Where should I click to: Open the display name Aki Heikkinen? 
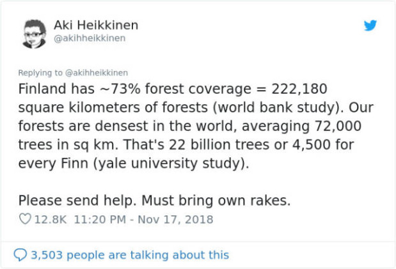pyautogui.click(x=96, y=25)
